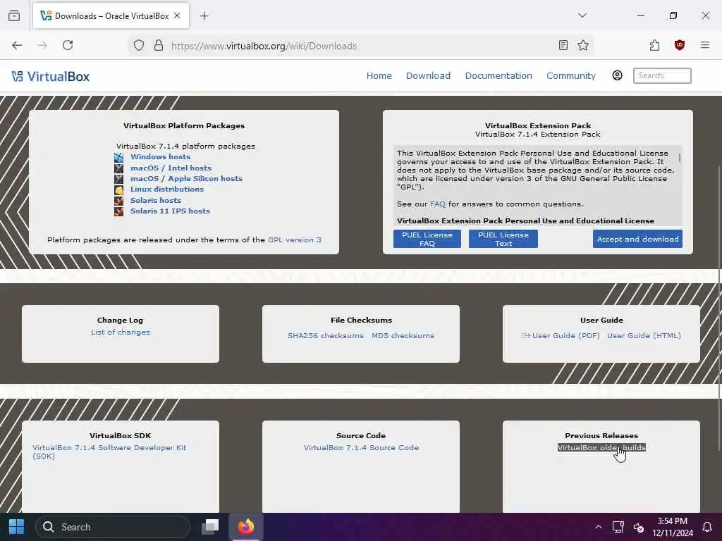Open VirtualBox older builds link
The width and height of the screenshot is (722, 541).
(601, 447)
